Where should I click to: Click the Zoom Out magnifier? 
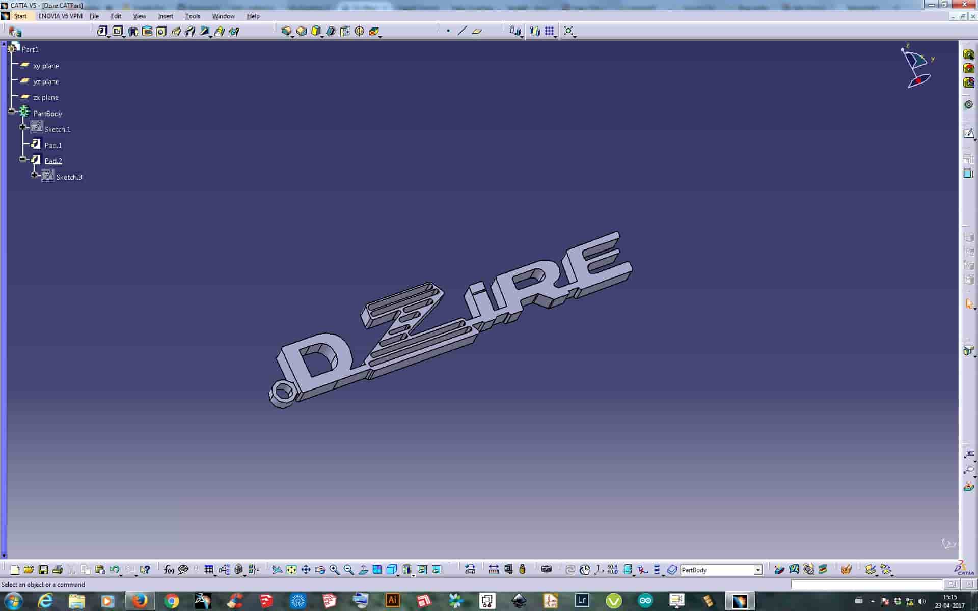pyautogui.click(x=348, y=570)
